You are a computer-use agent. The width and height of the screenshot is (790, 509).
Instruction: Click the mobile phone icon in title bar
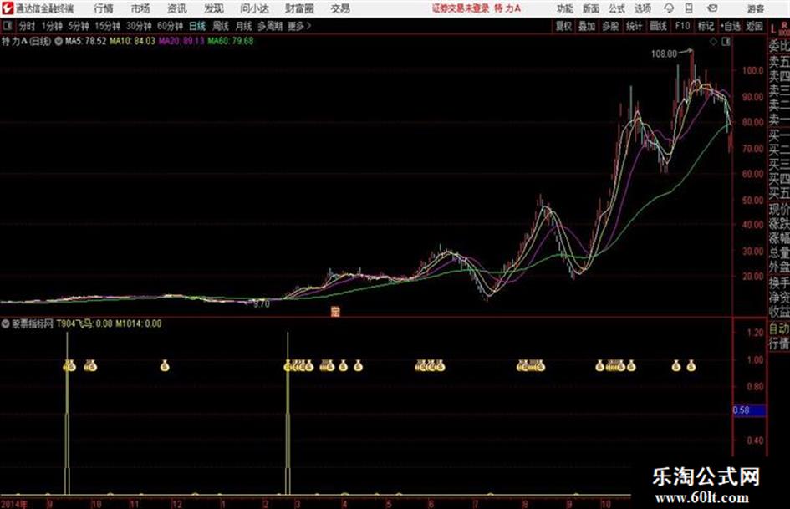tap(689, 8)
